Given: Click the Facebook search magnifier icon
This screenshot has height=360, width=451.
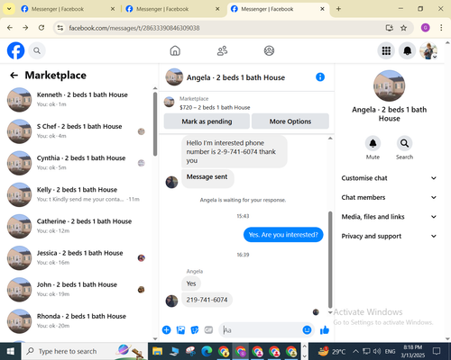Looking at the screenshot, I should point(37,50).
